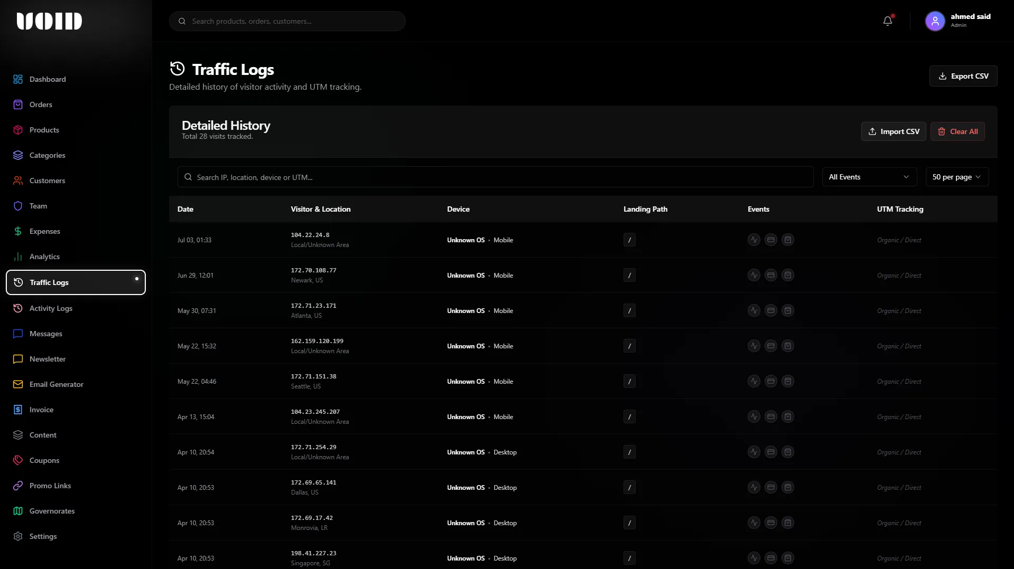Click the Traffic Logs history icon in page heading
The height and width of the screenshot is (569, 1014).
point(178,69)
